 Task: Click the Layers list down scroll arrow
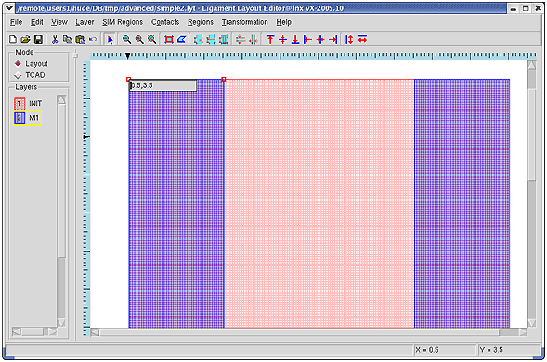(61, 322)
